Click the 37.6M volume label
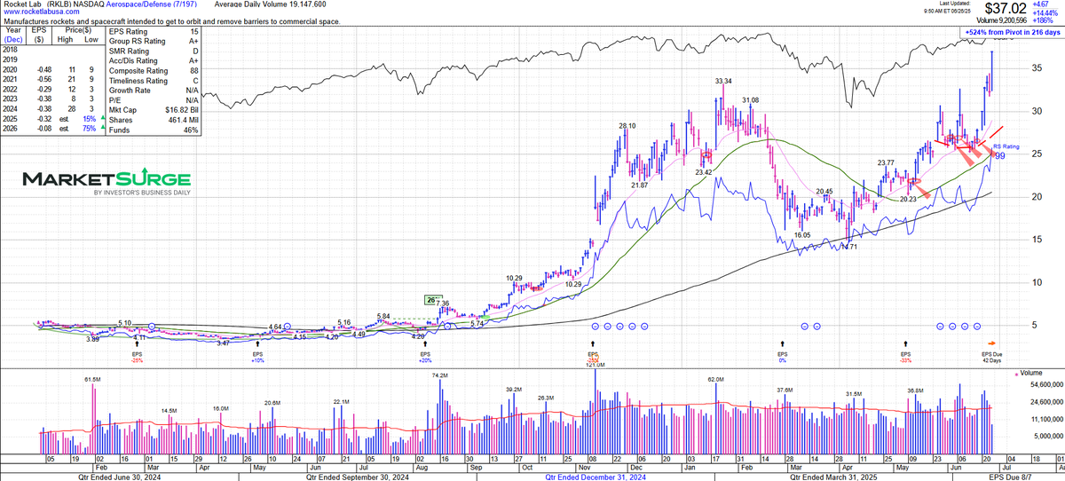The height and width of the screenshot is (481, 1065). [x=785, y=390]
